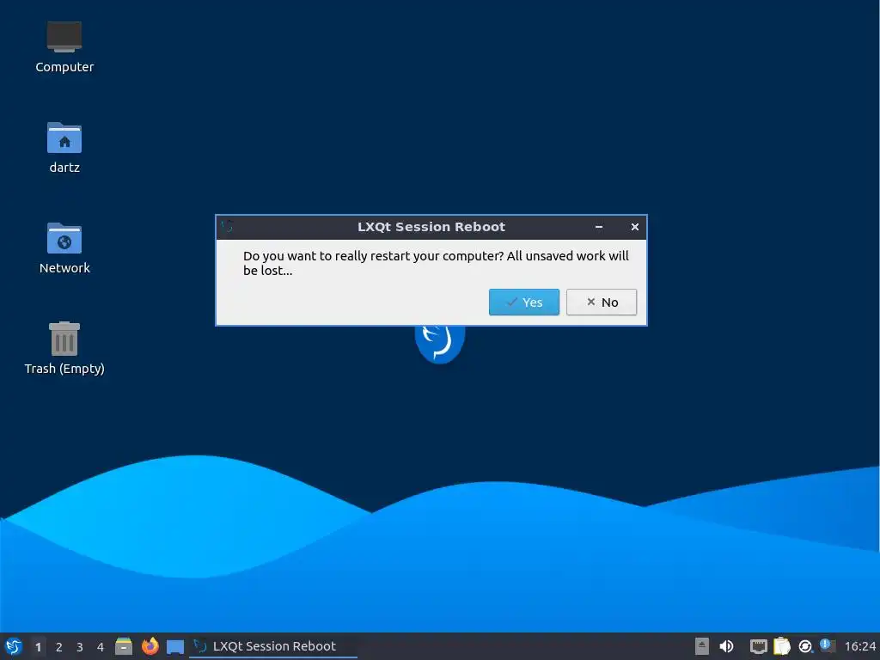The height and width of the screenshot is (660, 880).
Task: Launch the file manager from the panel
Action: (124, 646)
